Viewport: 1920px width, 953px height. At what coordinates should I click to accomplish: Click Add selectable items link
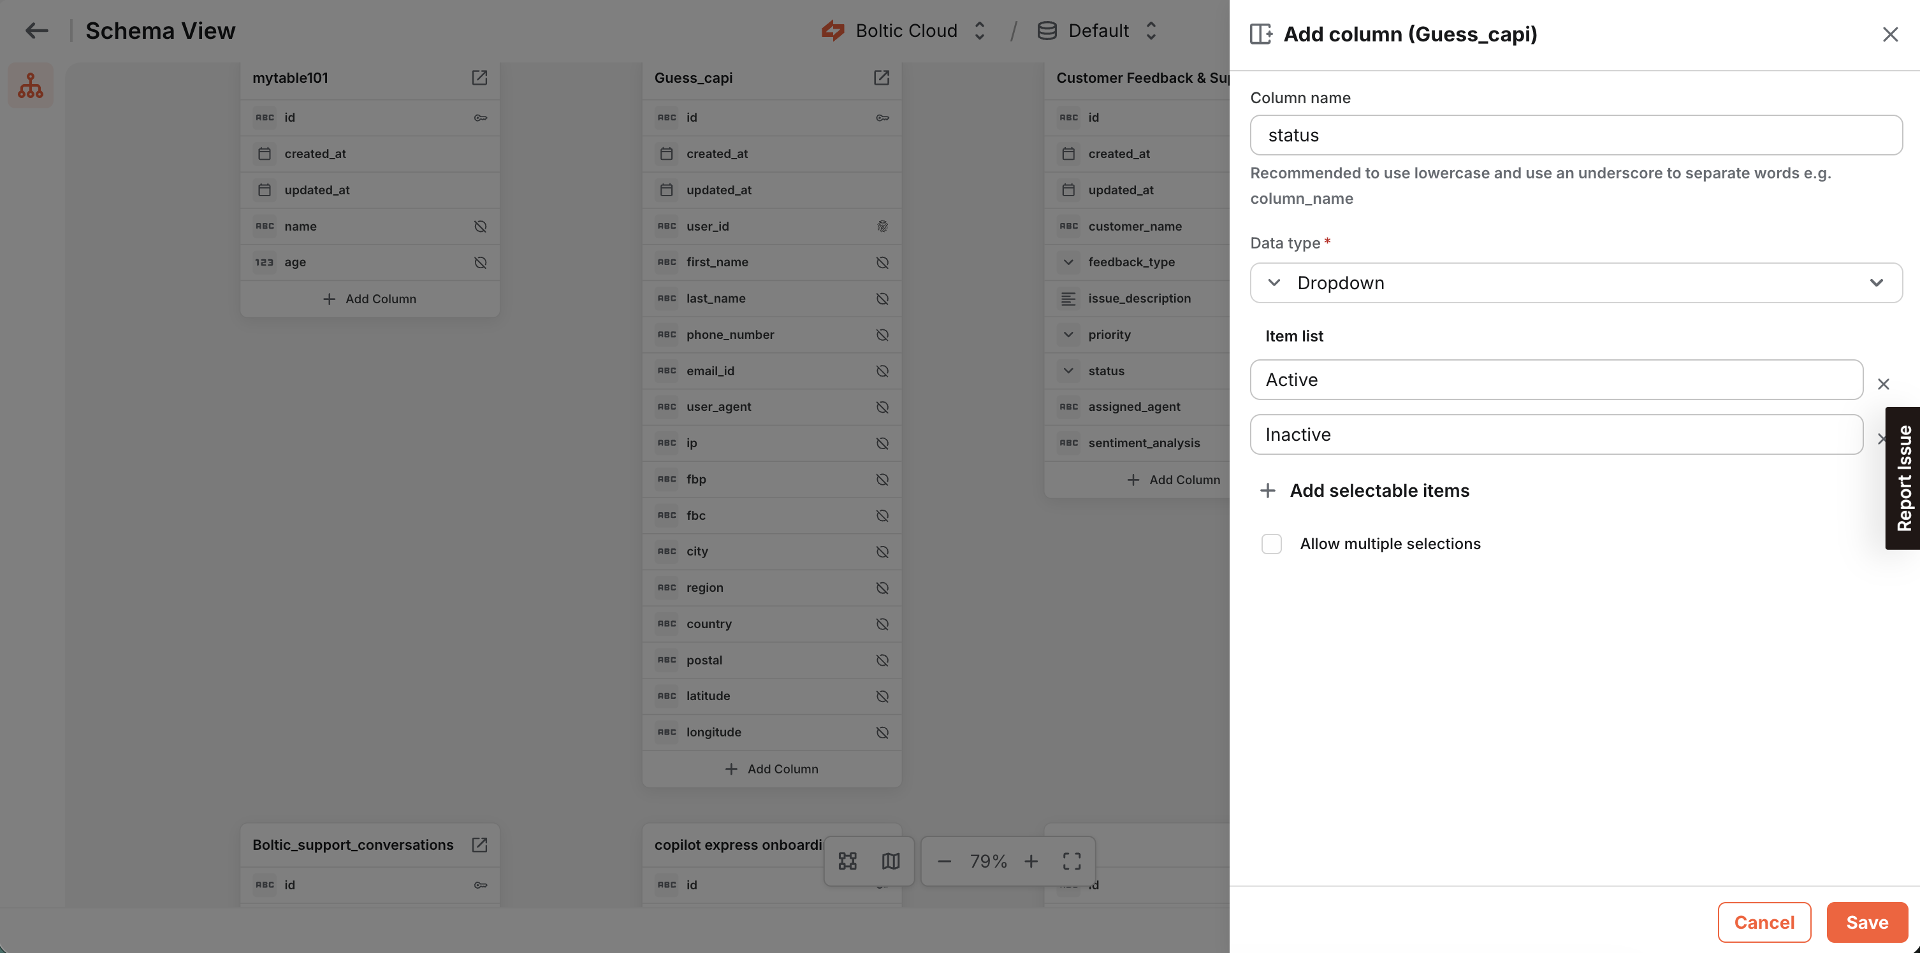pos(1379,491)
